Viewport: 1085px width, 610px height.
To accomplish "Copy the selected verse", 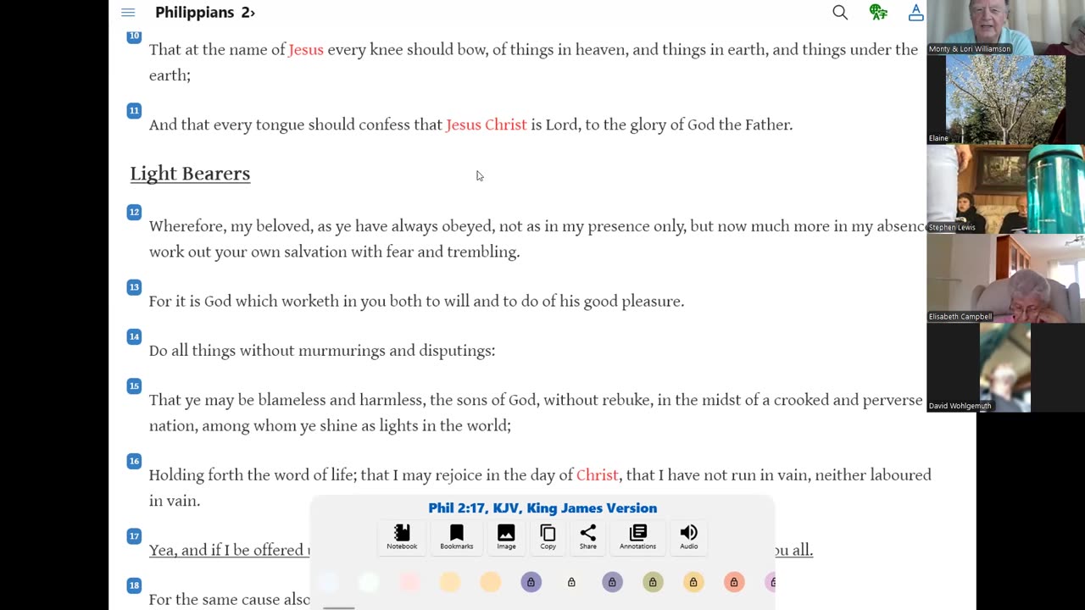I will (548, 536).
